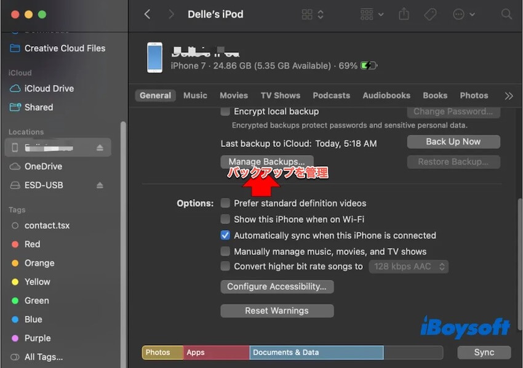523x368 pixels.
Task: Expand the more tabs chevron
Action: 508,96
